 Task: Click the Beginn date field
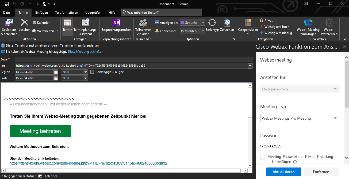pyautogui.click(x=34, y=72)
